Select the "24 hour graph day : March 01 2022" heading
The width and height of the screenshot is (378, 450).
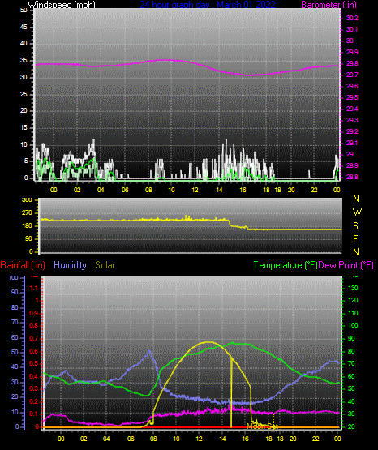coord(208,5)
